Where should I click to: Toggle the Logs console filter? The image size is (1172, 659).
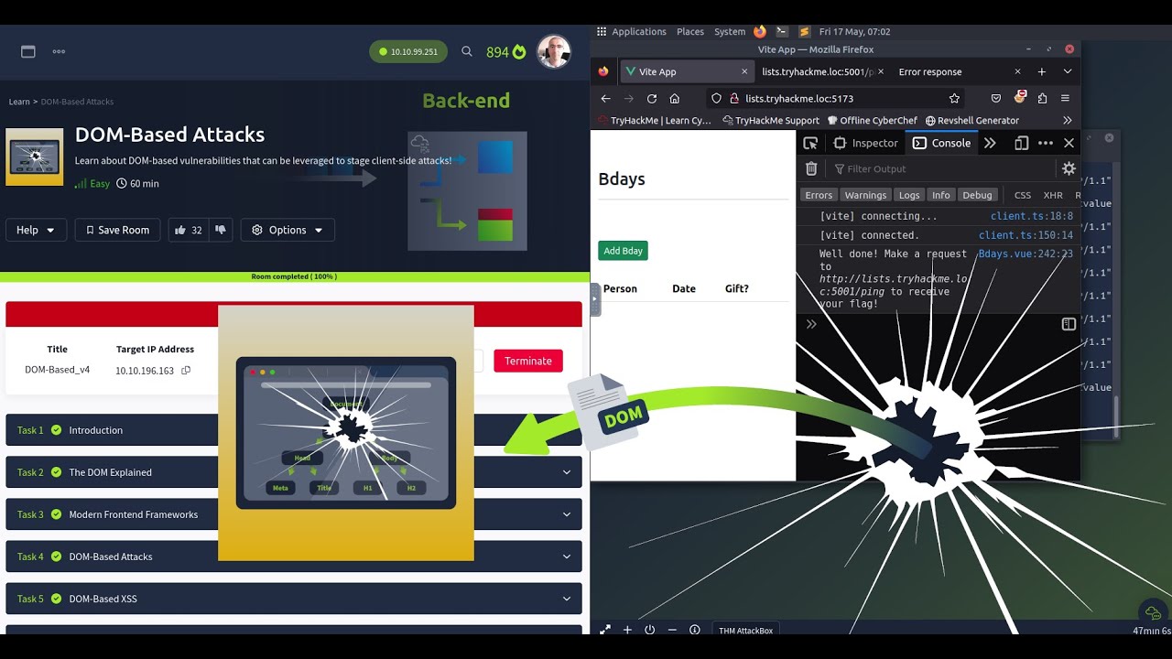click(909, 195)
